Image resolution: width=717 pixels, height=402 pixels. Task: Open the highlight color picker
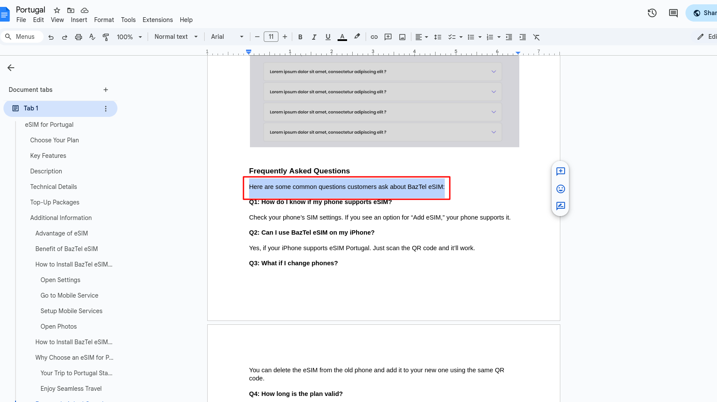pos(357,37)
